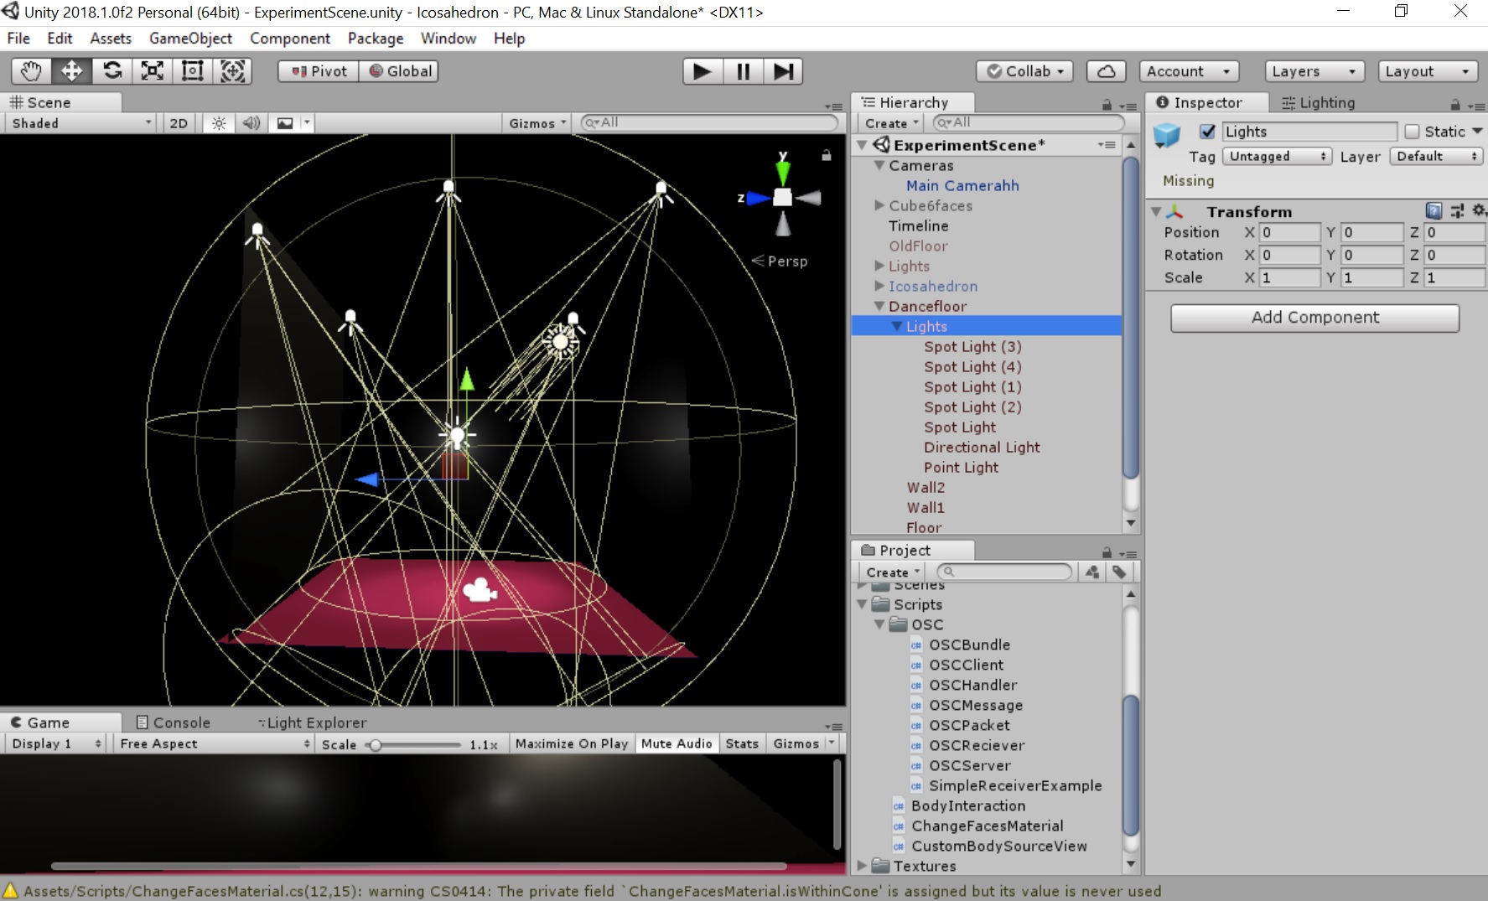Toggle Maximize On Play button

click(571, 743)
